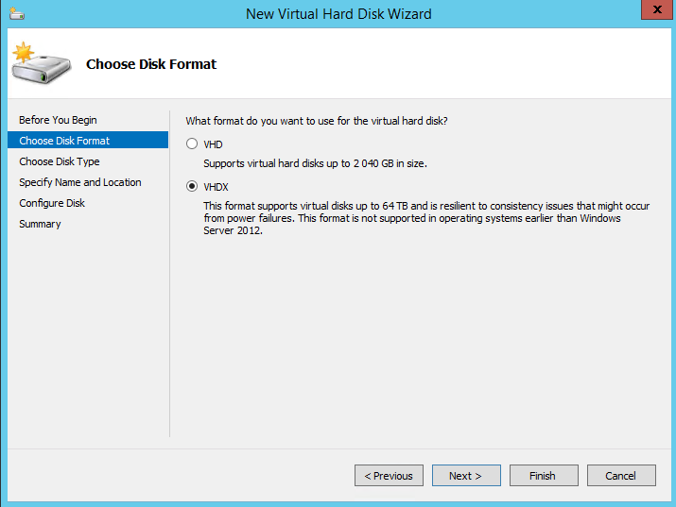This screenshot has width=676, height=507.
Task: Jump to the Choose Disk Type step
Action: (60, 161)
